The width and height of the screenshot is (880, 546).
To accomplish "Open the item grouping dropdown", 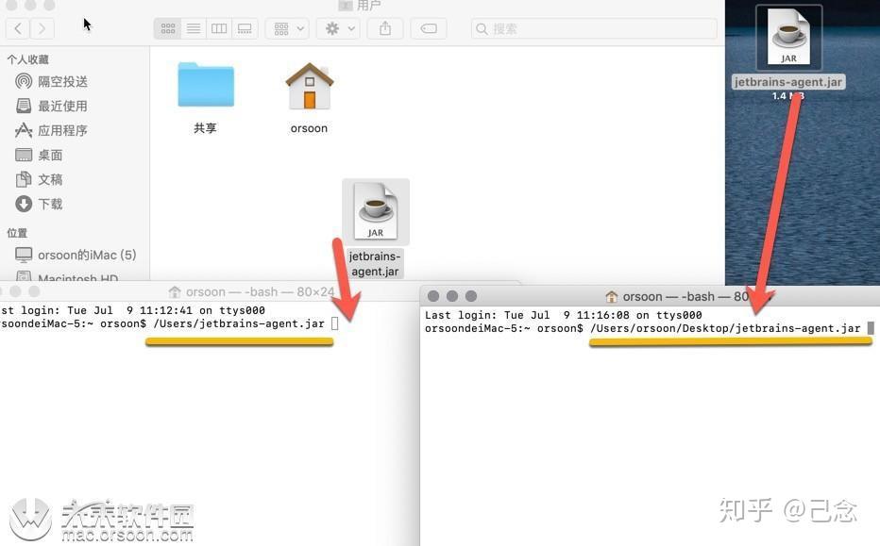I will pos(289,28).
